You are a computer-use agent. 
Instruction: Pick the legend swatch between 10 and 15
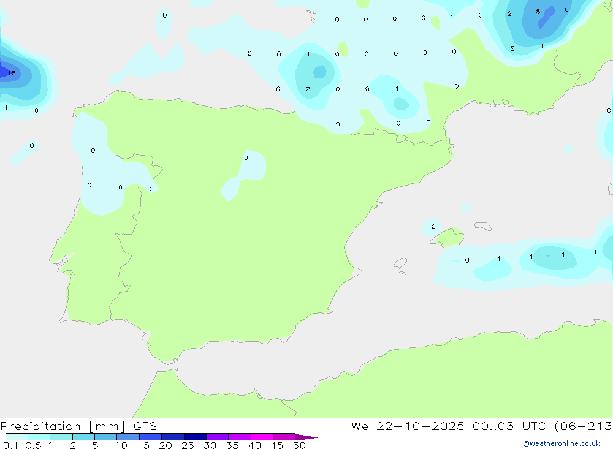pos(128,437)
